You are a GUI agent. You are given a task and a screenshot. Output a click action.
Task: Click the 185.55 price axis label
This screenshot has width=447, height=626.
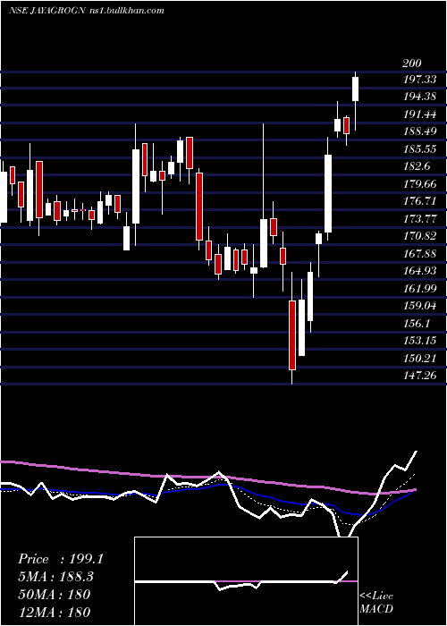[x=419, y=149]
